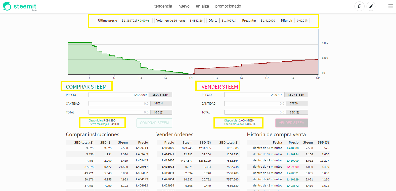This screenshot has height=191, width=396.
Task: Focus the buy PRECIO field showing 1.409999
Action: pos(119,95)
